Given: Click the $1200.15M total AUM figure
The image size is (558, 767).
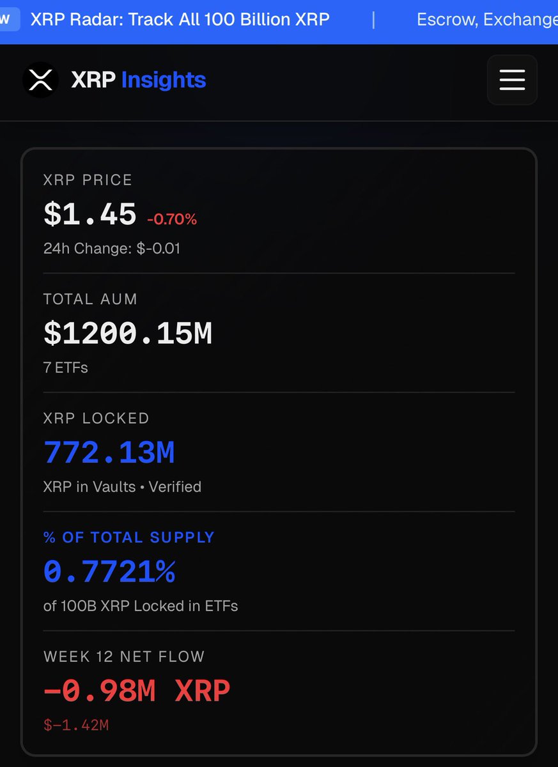Looking at the screenshot, I should point(128,333).
